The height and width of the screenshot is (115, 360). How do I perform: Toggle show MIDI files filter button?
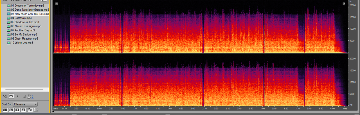(23, 110)
